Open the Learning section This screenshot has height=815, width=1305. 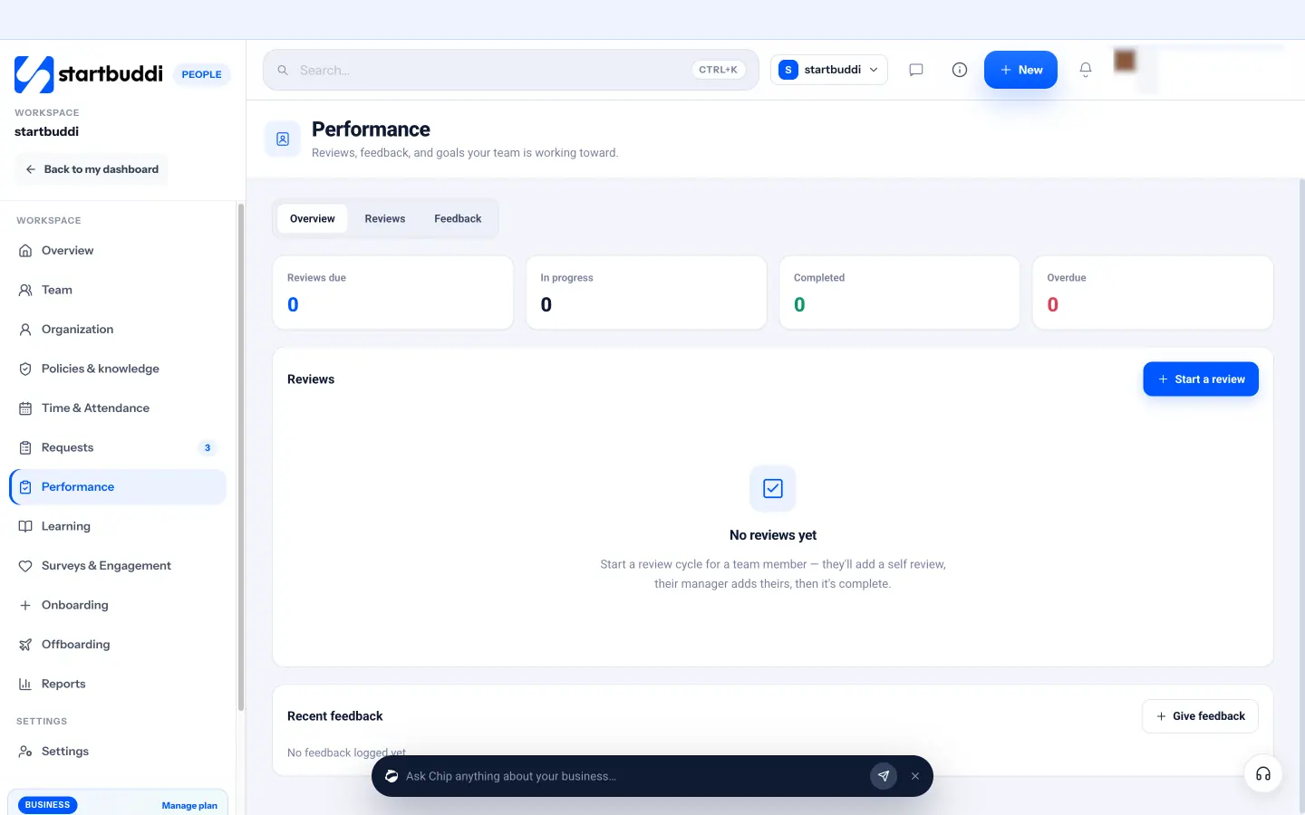coord(118,526)
